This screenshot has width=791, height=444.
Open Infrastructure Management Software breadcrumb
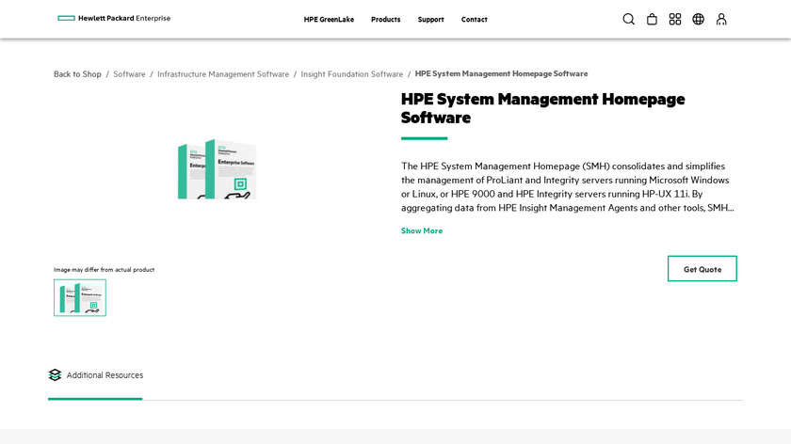coord(223,74)
